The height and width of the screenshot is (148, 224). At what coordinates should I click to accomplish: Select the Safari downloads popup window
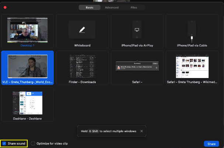[x=137, y=66]
